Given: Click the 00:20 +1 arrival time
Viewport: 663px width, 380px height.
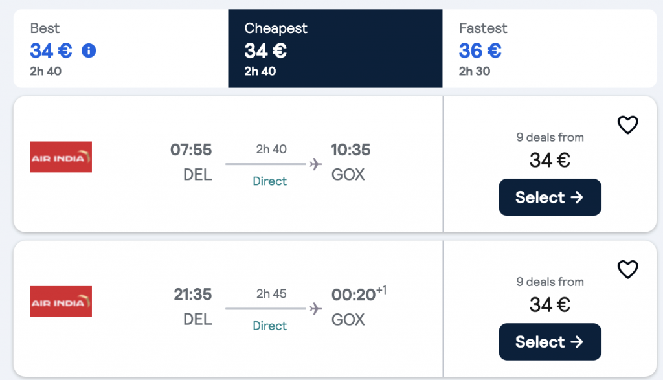Looking at the screenshot, I should click(x=359, y=294).
